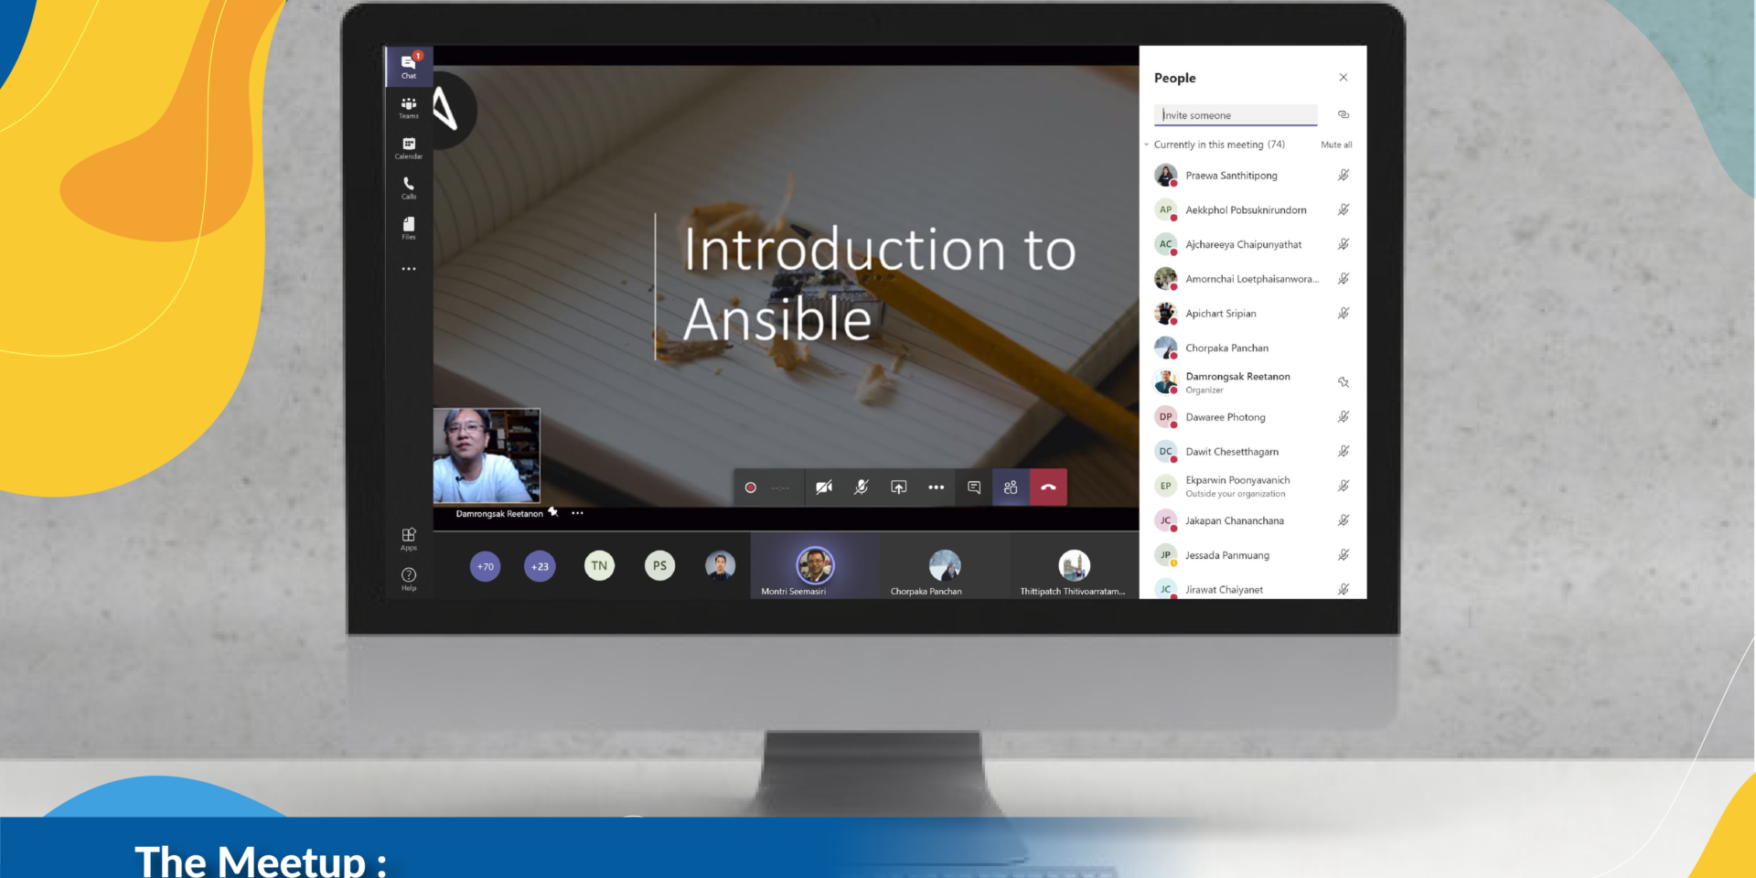The width and height of the screenshot is (1756, 878).
Task: Click the Mute all button
Action: click(1336, 145)
